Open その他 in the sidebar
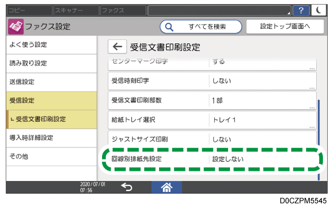This screenshot has width=333, height=207. [51, 157]
